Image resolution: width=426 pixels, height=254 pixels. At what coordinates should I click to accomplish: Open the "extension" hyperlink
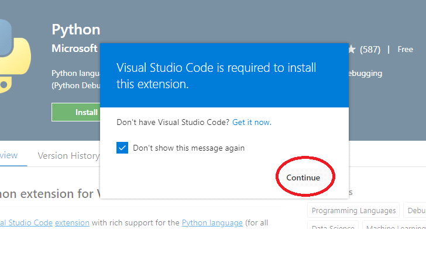(x=72, y=222)
